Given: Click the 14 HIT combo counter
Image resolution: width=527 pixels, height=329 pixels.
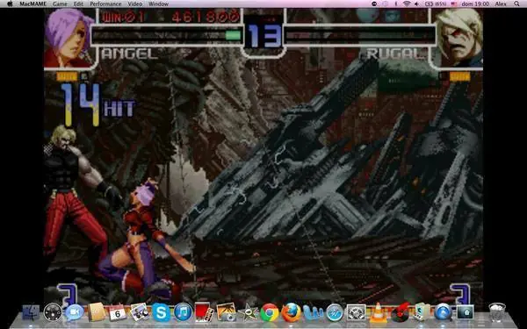Looking at the screenshot, I should (x=97, y=104).
